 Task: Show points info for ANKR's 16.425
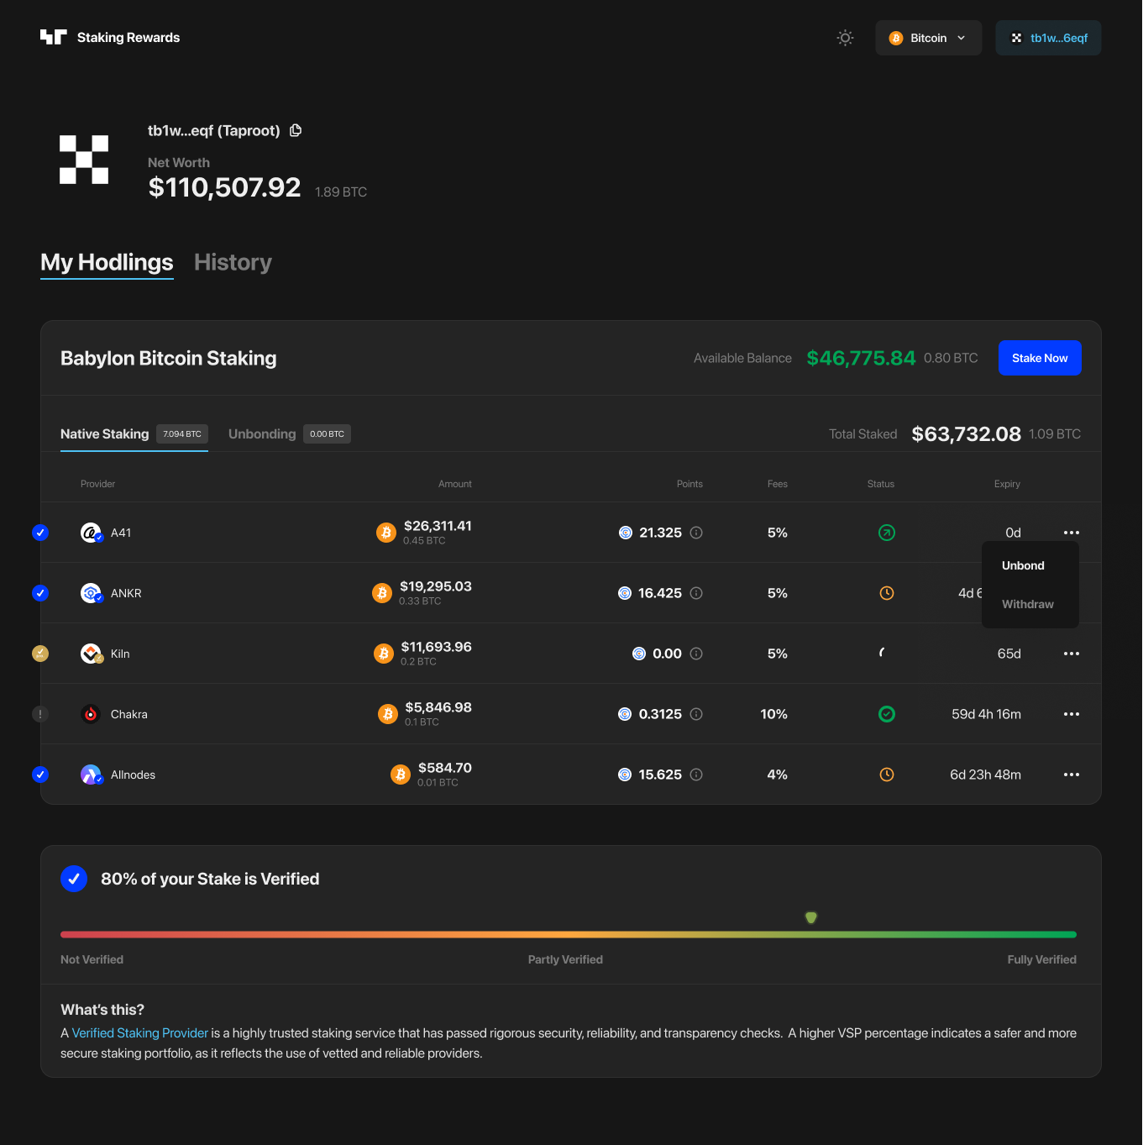[696, 593]
